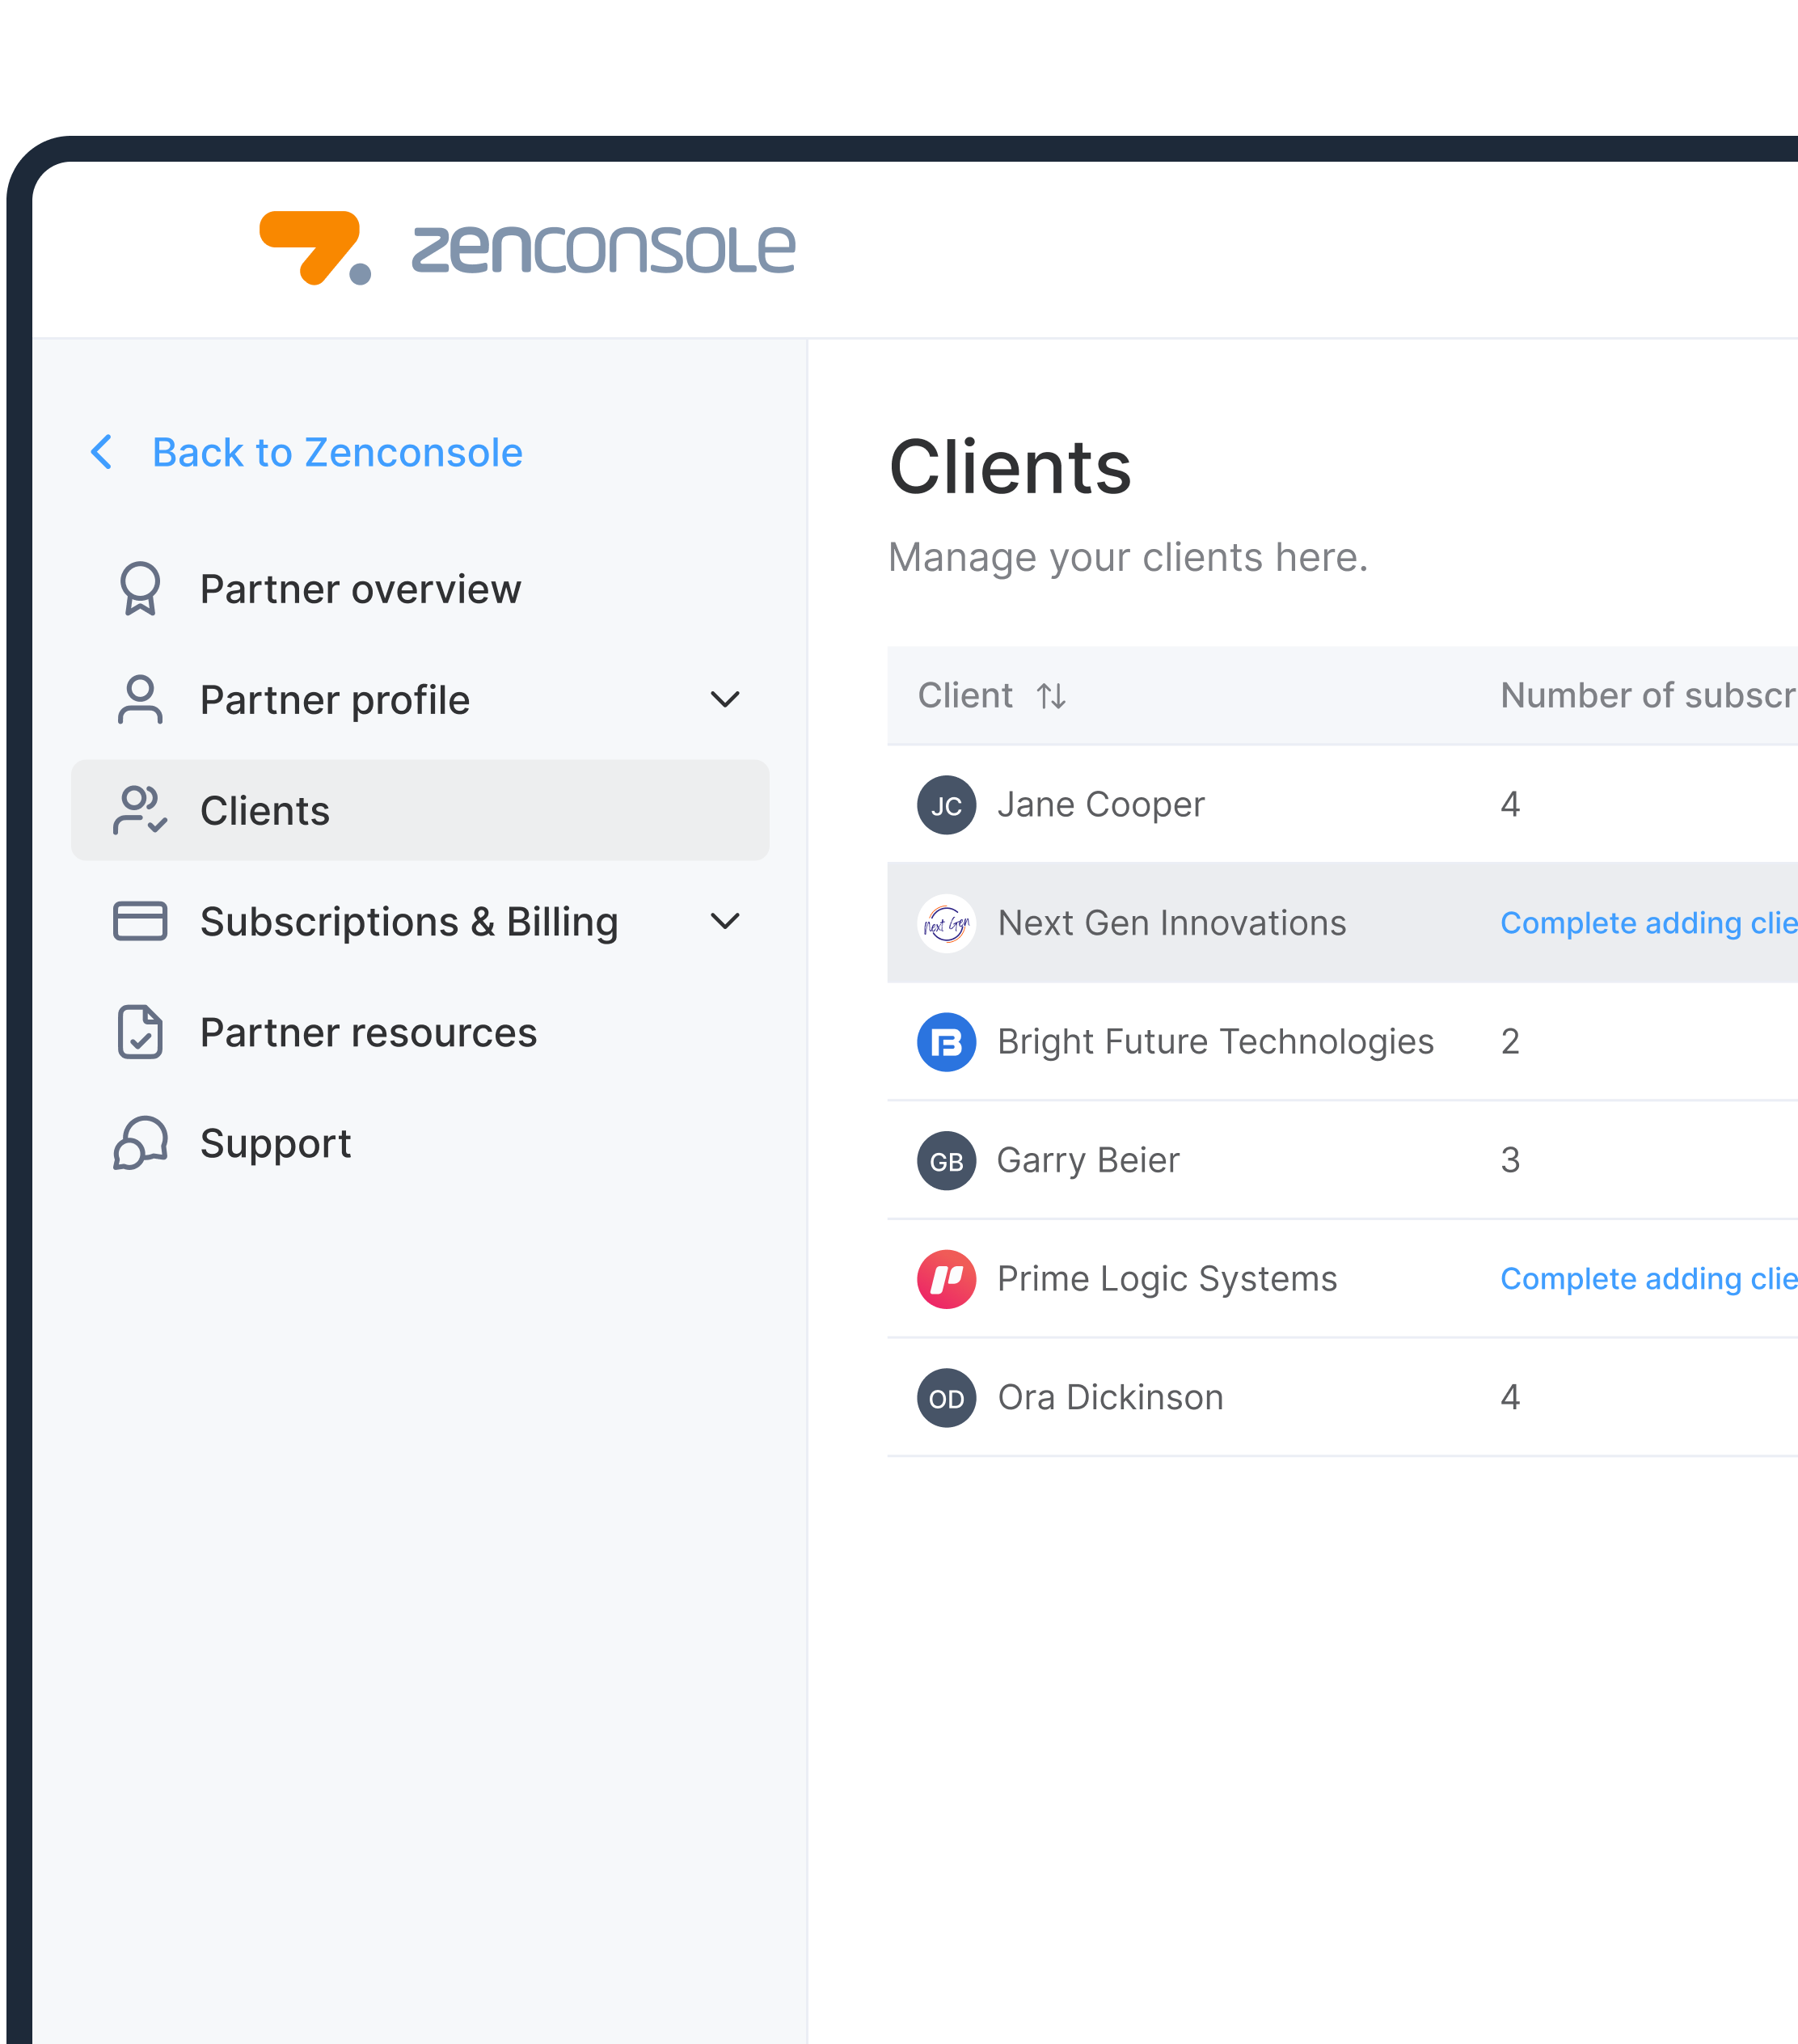Click Garry Beier's subscription count 3
Screen dimensions: 1798x2044
[x=1510, y=1161]
